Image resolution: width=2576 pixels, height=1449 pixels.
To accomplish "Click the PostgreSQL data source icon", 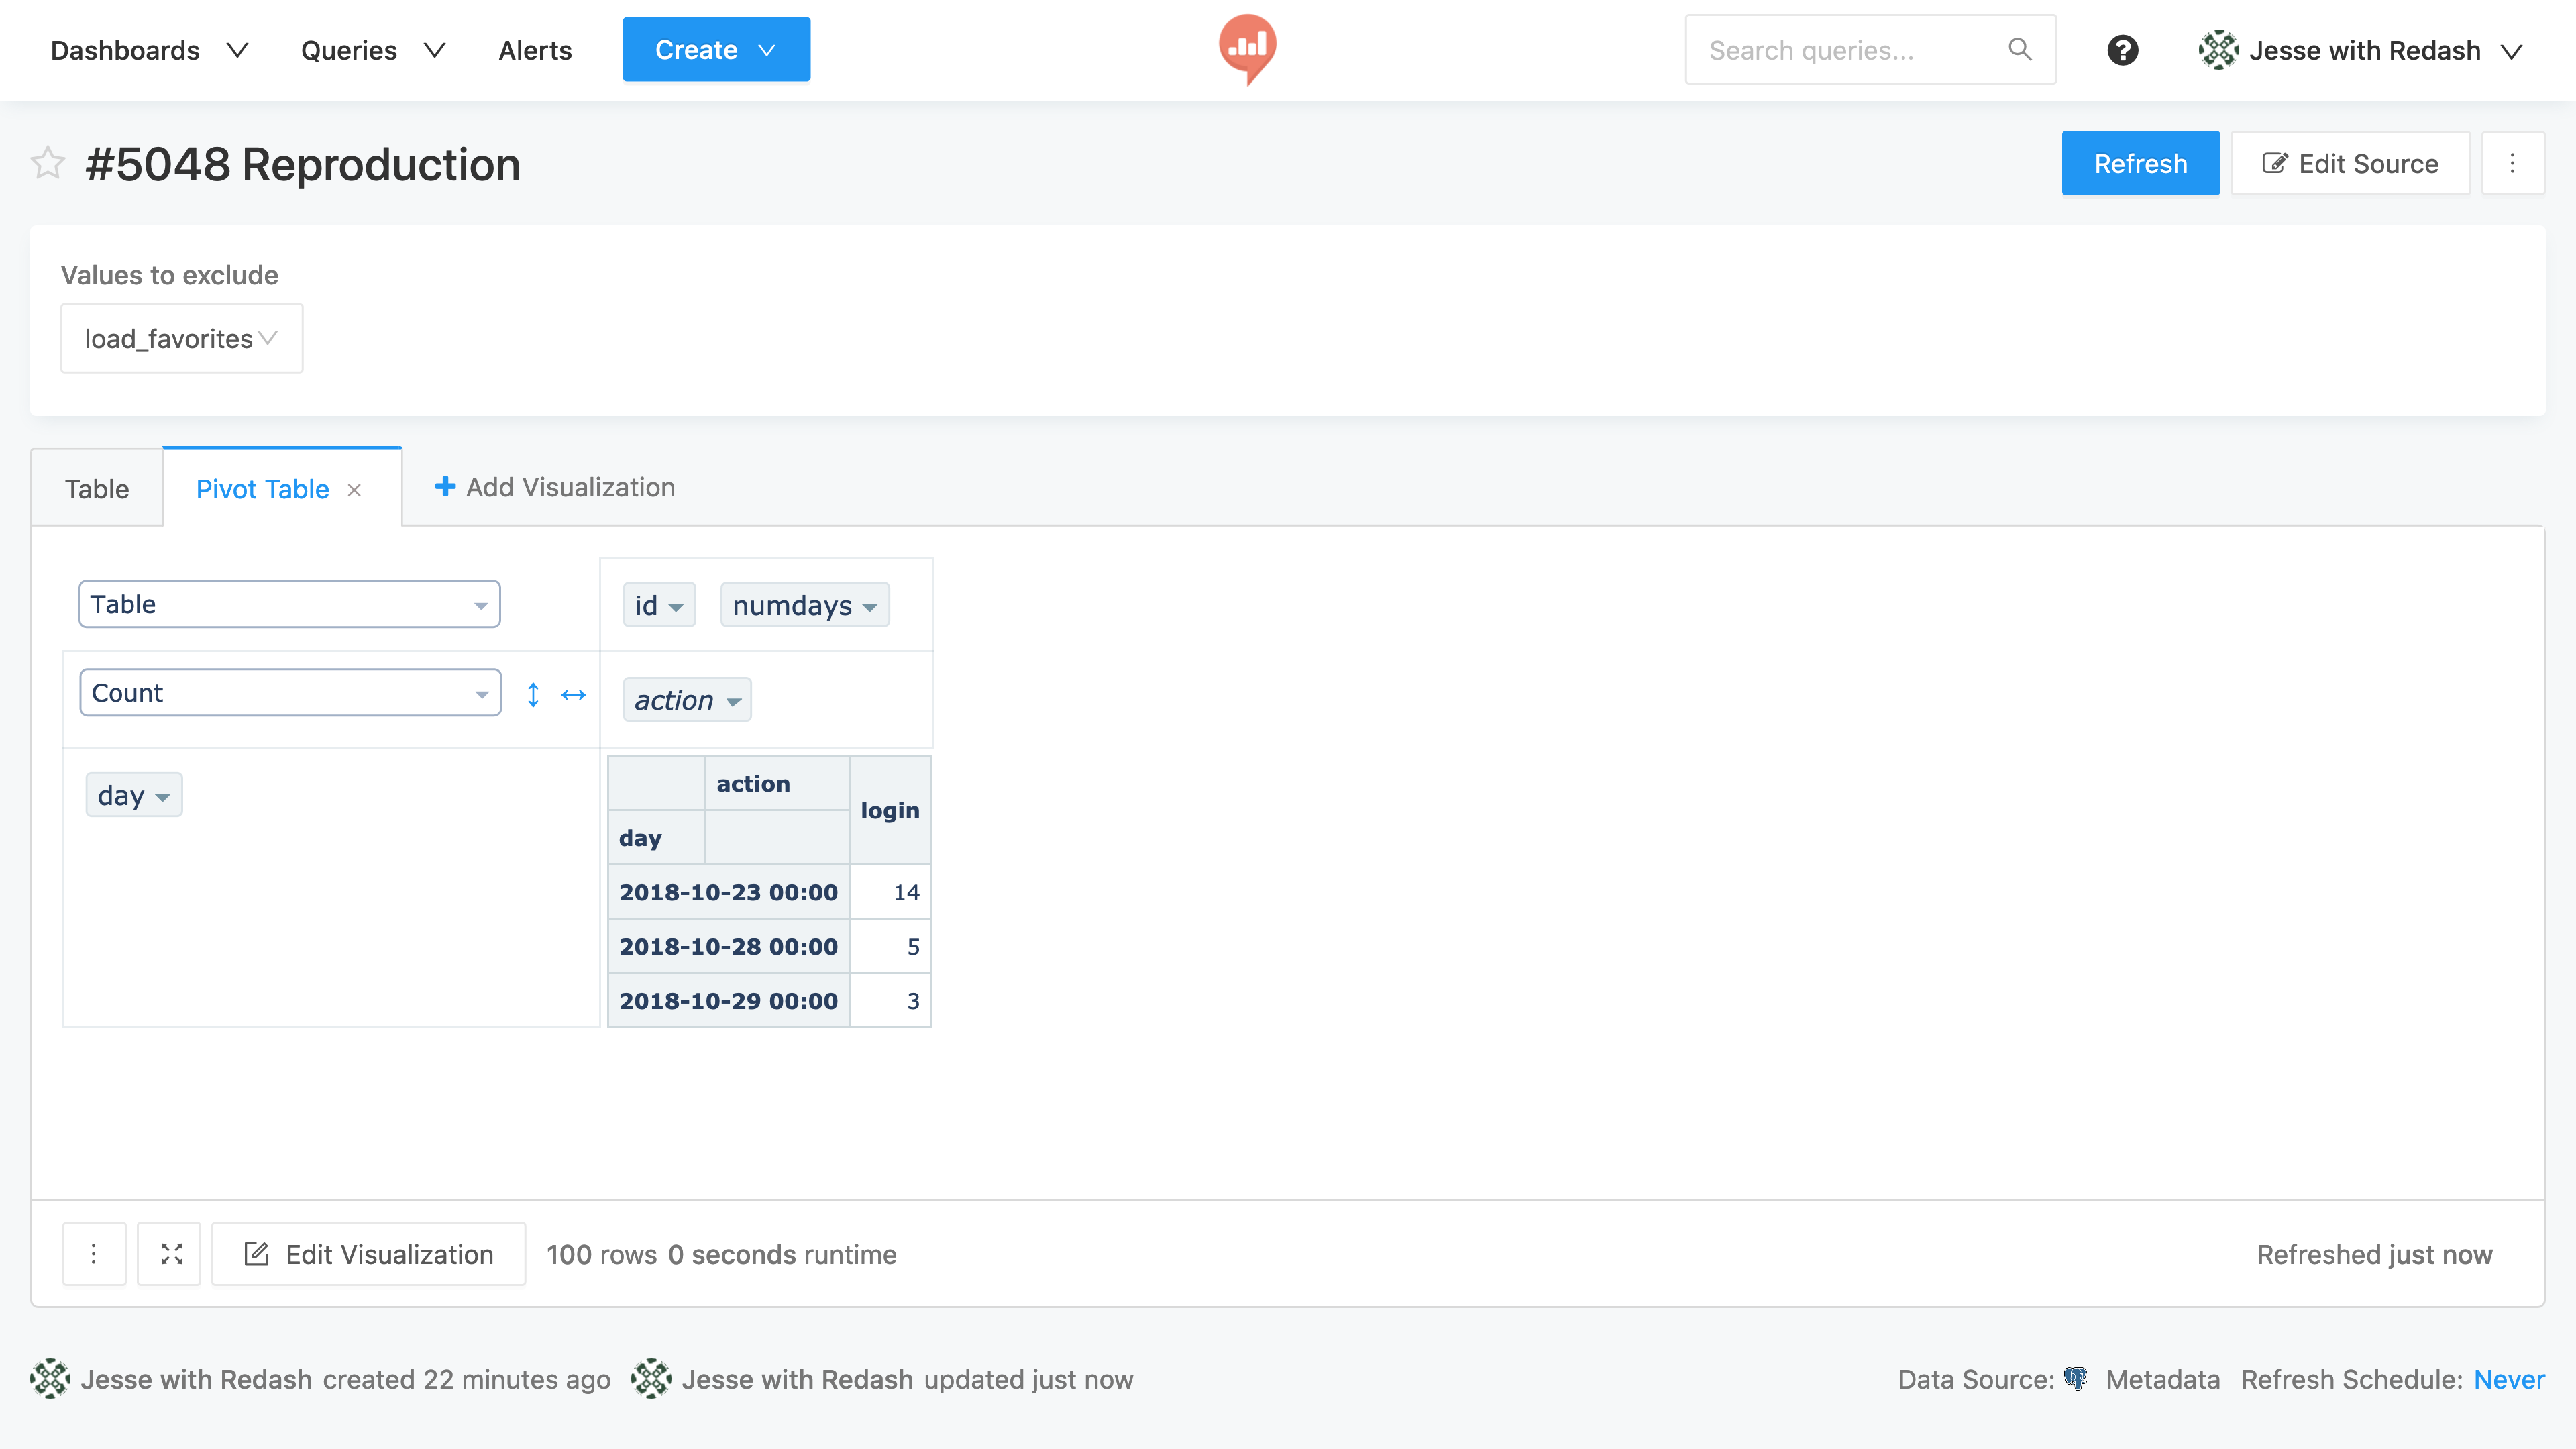I will click(x=2076, y=1379).
